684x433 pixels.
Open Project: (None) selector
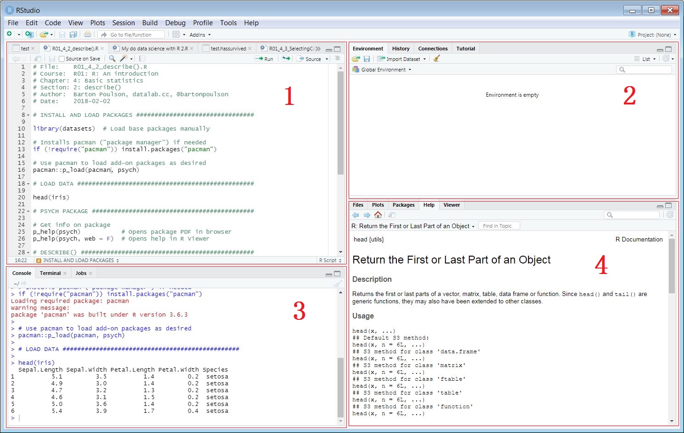pyautogui.click(x=652, y=34)
